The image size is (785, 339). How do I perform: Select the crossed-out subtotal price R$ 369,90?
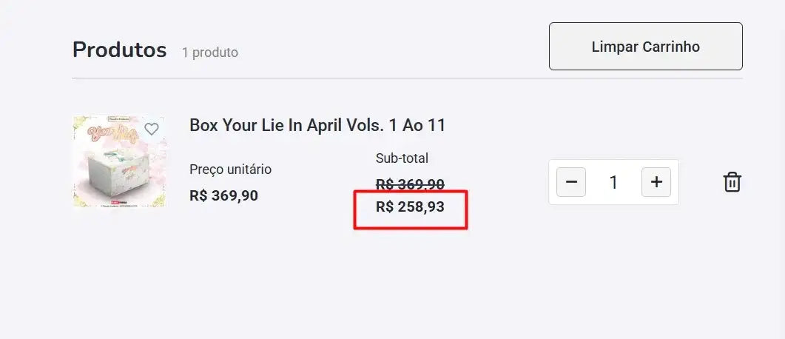[x=410, y=184]
